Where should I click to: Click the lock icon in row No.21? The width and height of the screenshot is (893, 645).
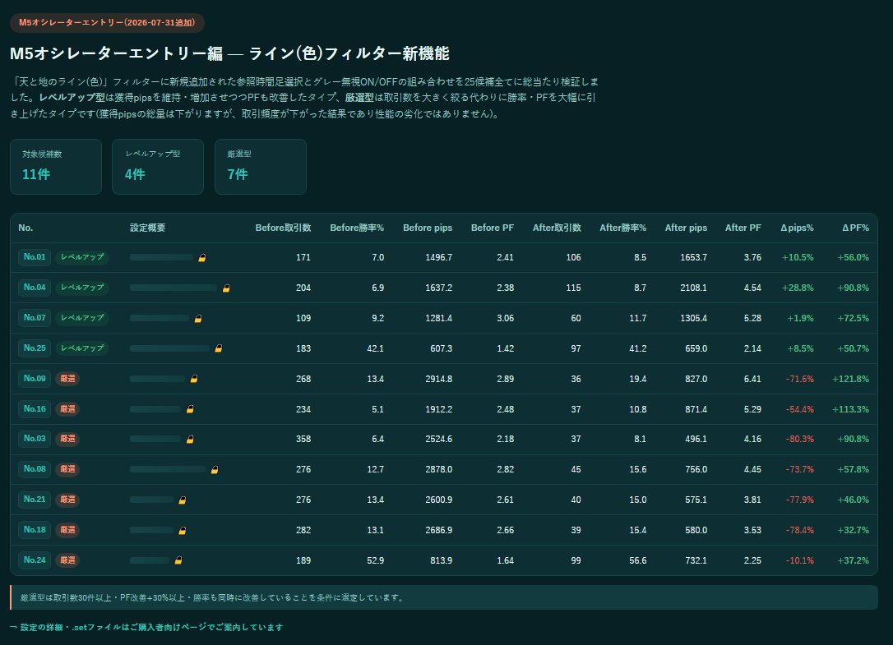tap(183, 500)
